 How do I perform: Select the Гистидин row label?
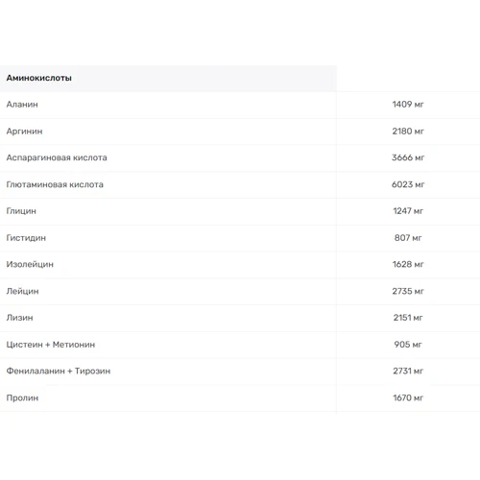26,238
